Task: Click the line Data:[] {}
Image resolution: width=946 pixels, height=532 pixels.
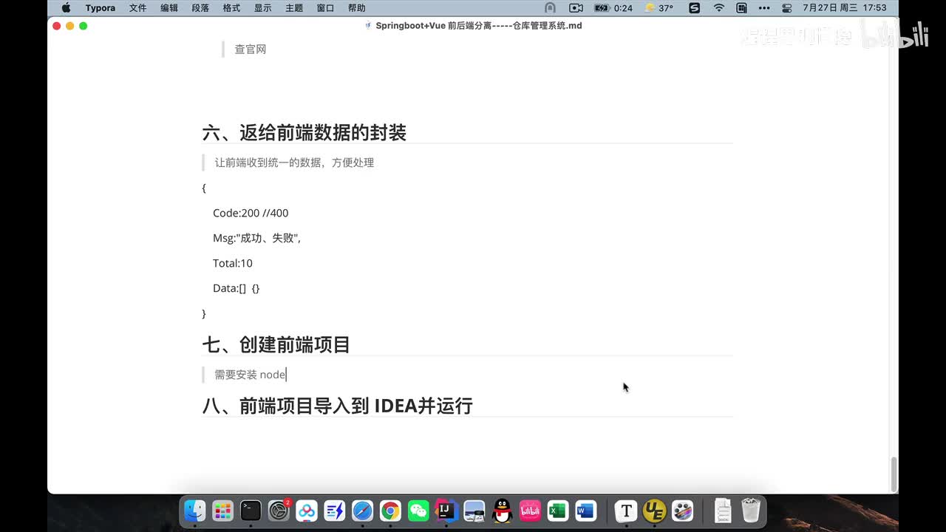Action: (236, 288)
